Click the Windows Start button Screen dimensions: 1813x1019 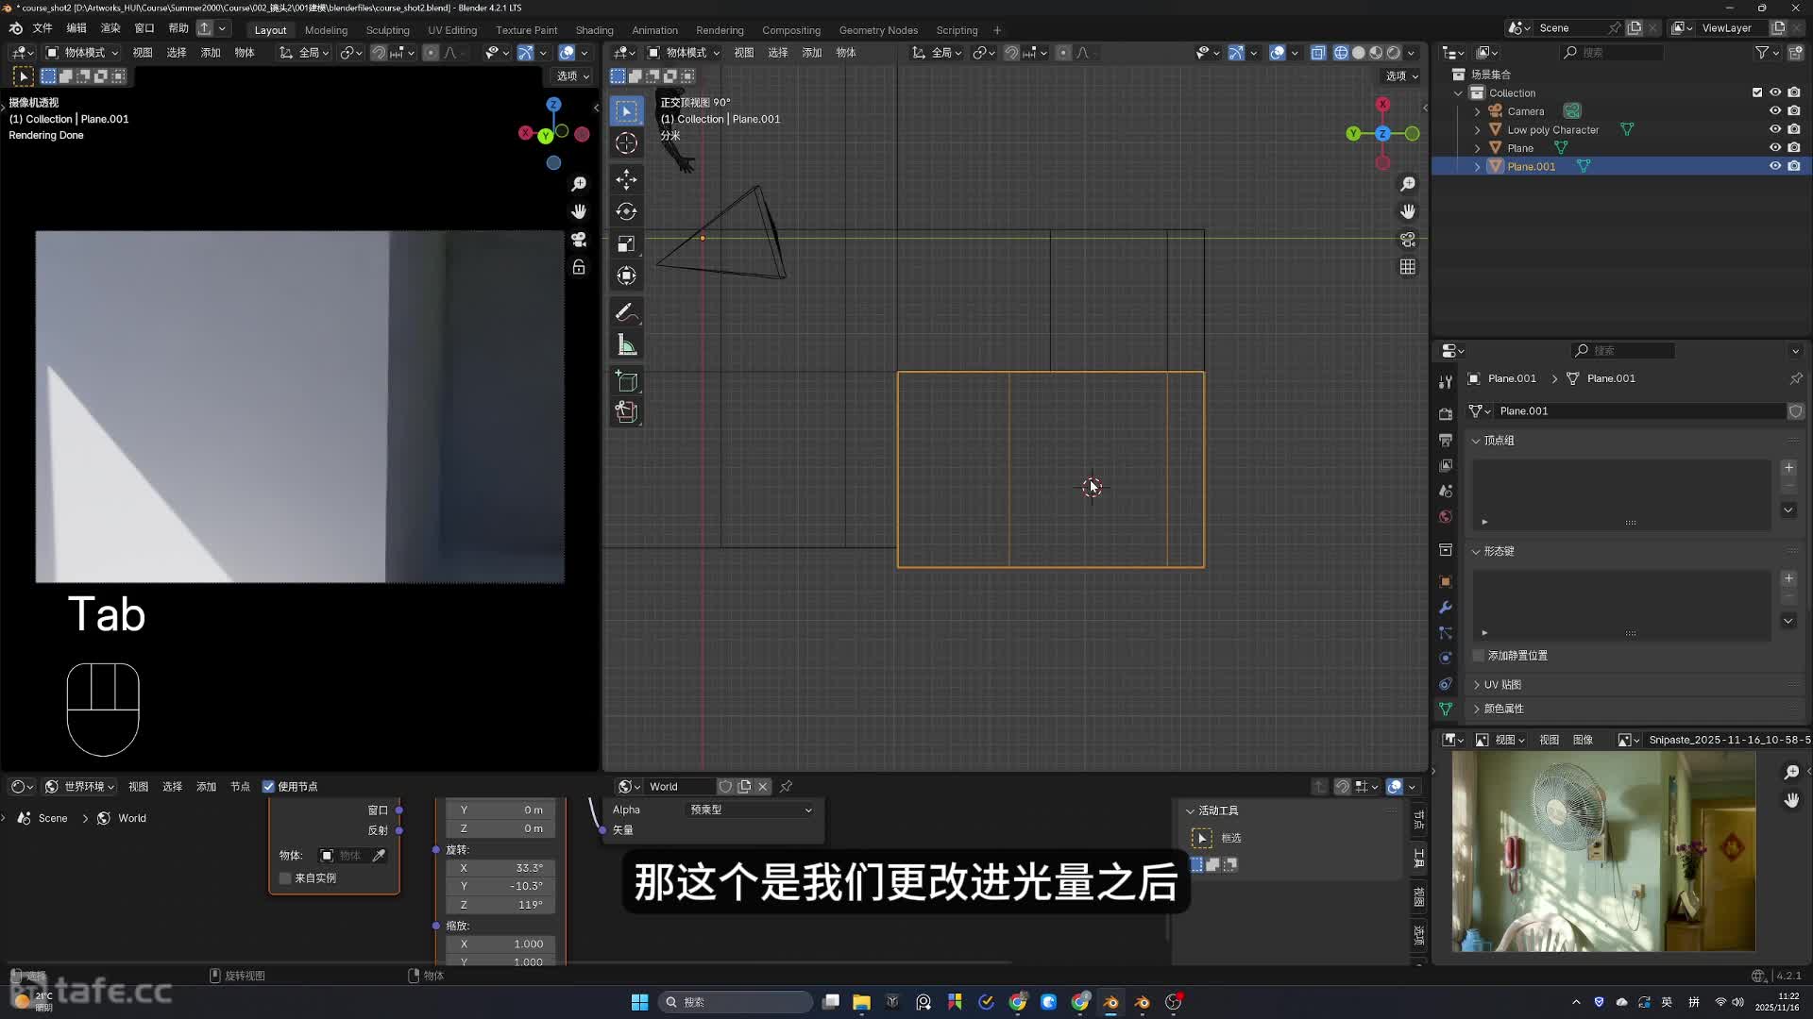[639, 1002]
